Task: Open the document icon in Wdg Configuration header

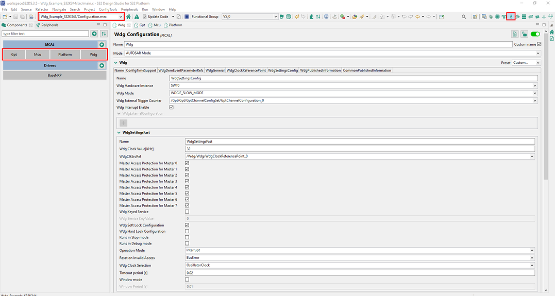Action: pos(515,34)
